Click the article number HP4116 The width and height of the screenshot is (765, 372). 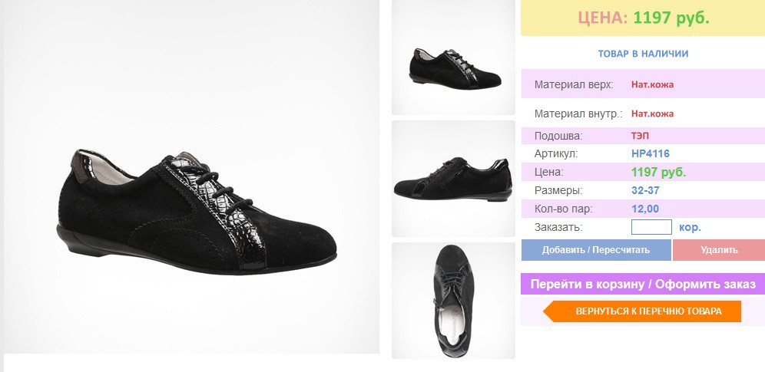(x=651, y=154)
